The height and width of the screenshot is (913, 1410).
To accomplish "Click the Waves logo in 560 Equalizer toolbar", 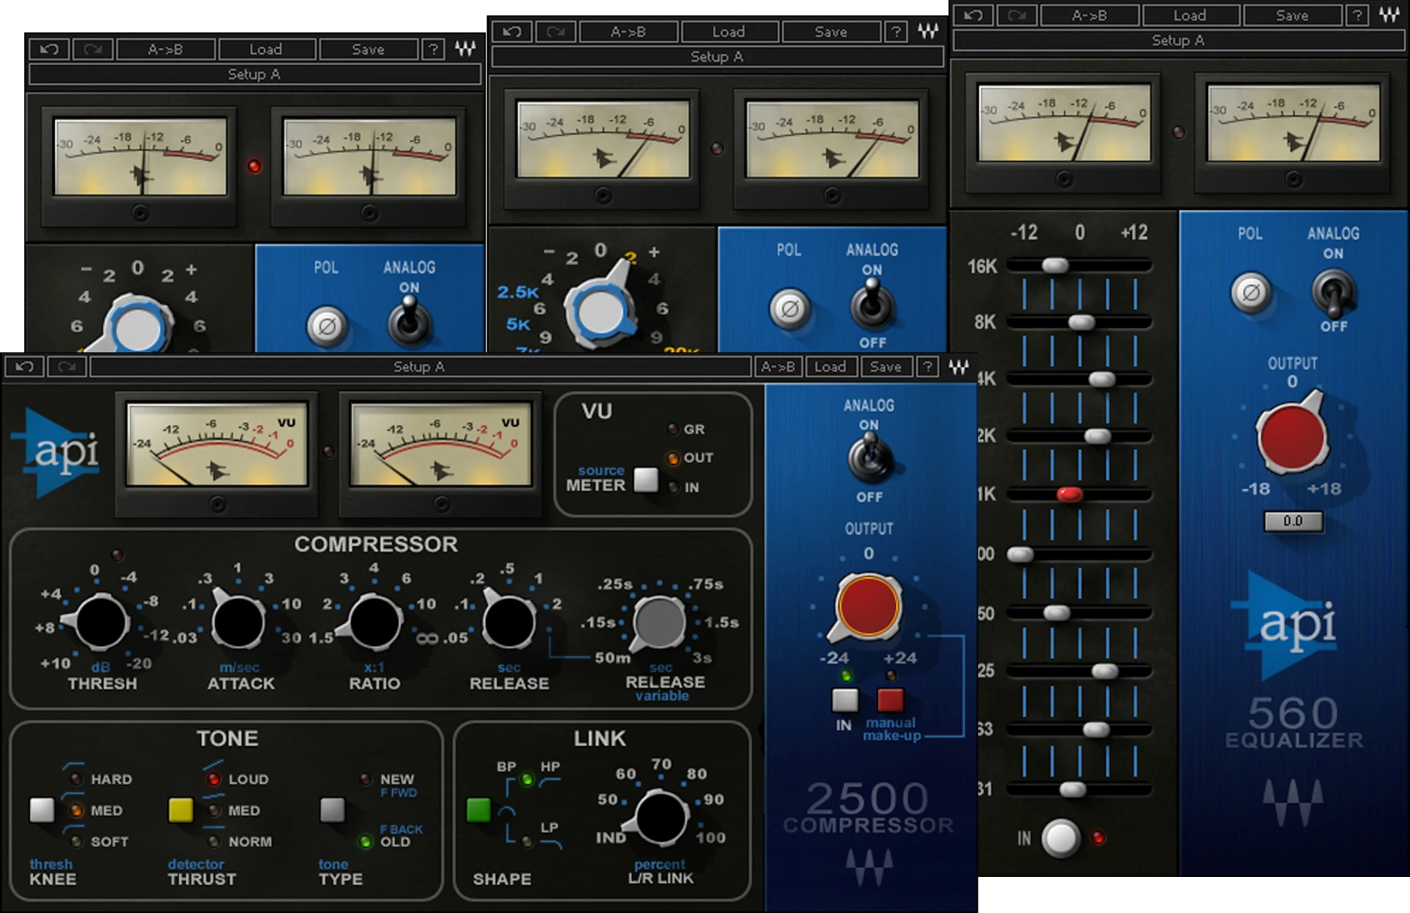I will (x=1389, y=15).
